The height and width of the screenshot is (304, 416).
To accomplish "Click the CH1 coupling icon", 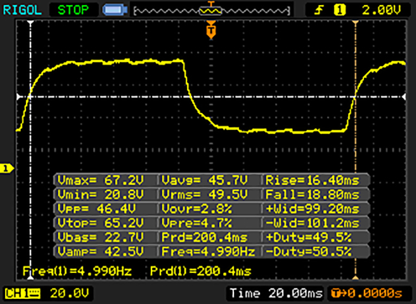I will (30, 292).
